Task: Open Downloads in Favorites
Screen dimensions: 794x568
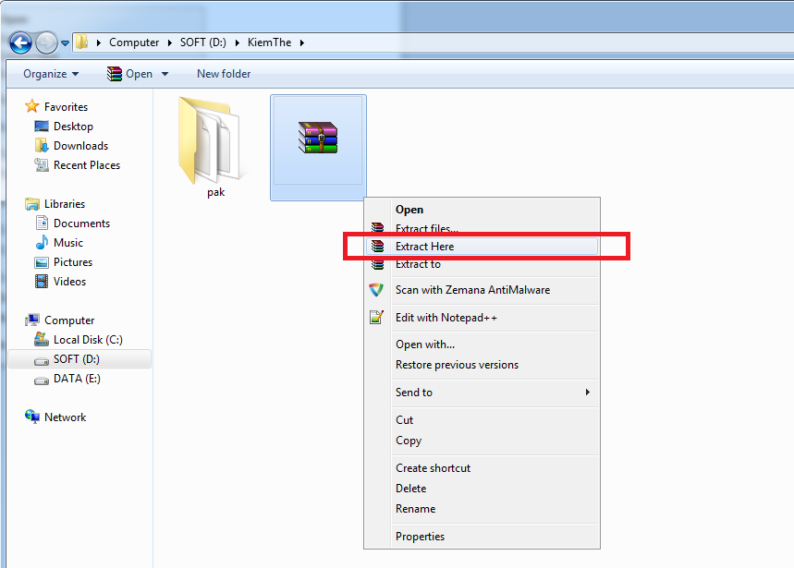Action: tap(80, 146)
